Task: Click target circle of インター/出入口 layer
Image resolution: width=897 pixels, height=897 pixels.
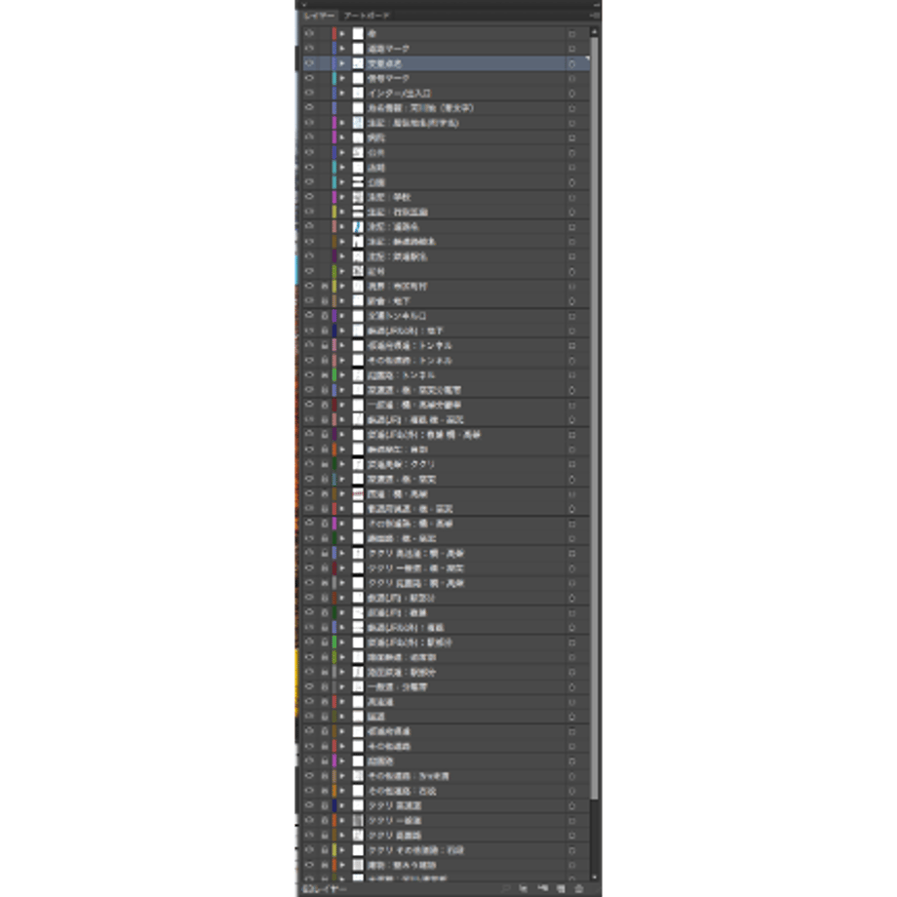Action: [571, 94]
